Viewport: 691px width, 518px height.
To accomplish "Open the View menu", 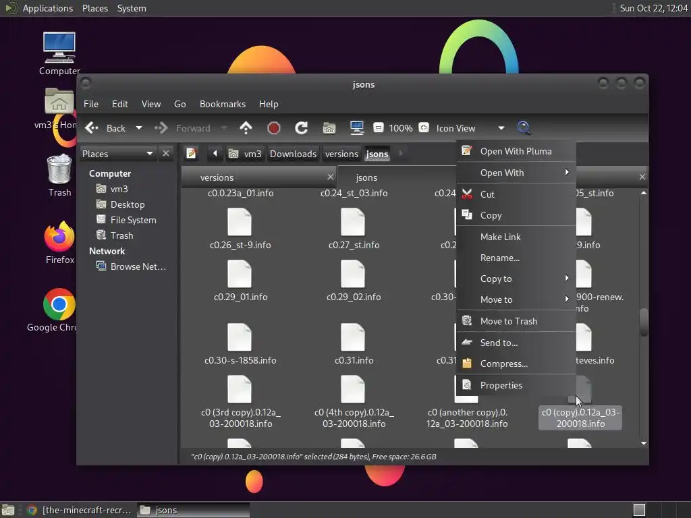I will [150, 104].
